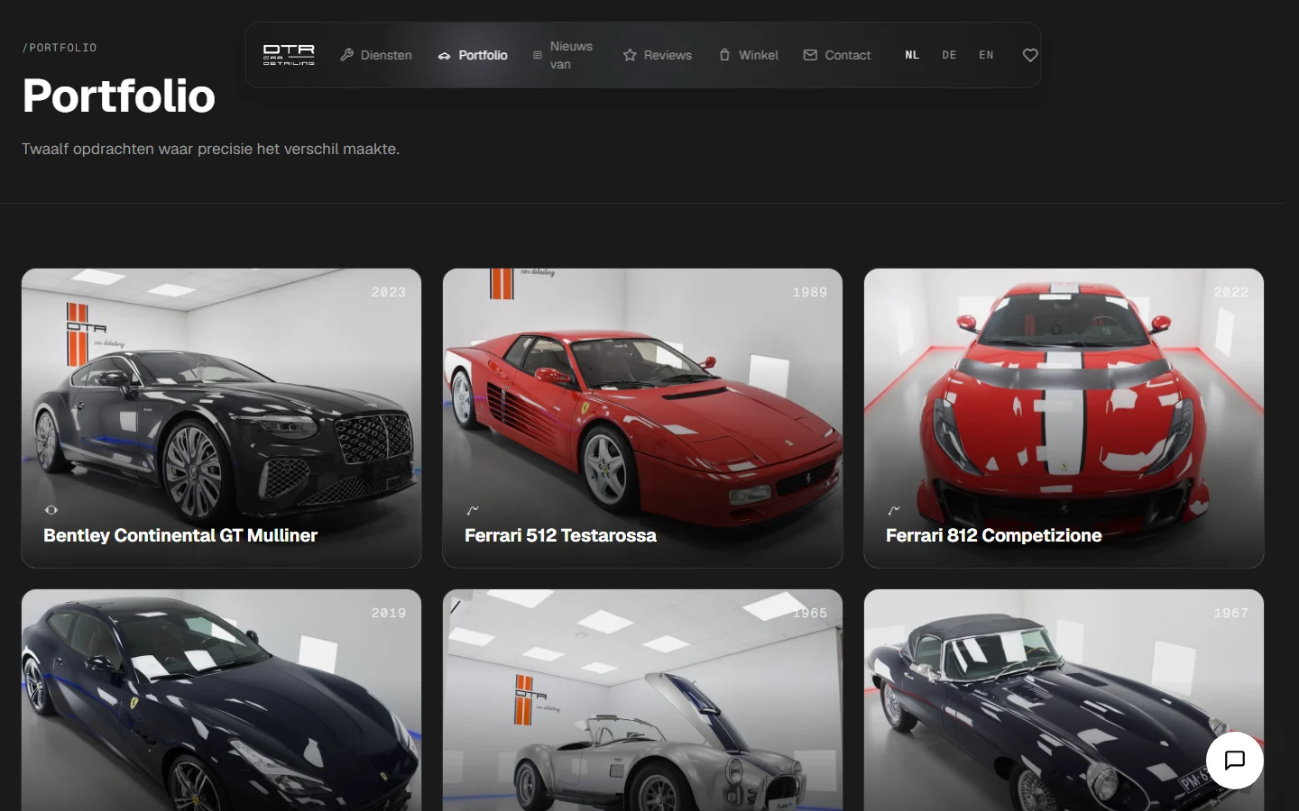The height and width of the screenshot is (811, 1299).
Task: Click the Ferrari 512 Testarossa title text
Action: 560,535
